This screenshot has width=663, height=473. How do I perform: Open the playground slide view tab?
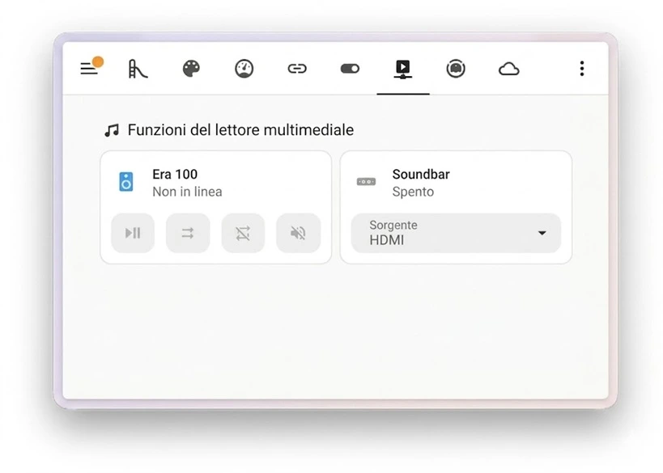point(138,69)
